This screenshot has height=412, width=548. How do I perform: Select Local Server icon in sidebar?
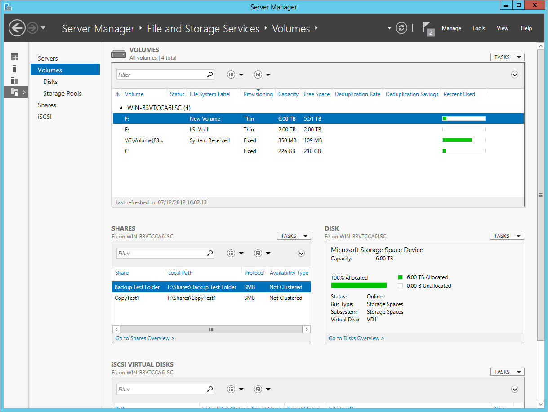point(14,69)
